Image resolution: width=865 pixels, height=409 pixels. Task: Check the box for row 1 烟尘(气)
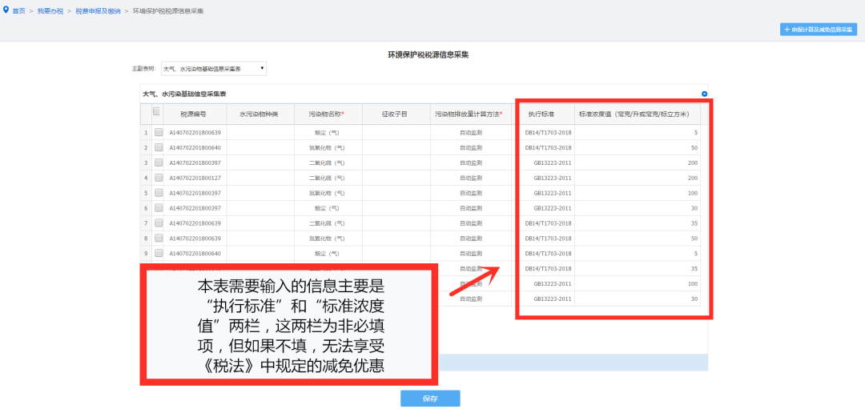[159, 132]
